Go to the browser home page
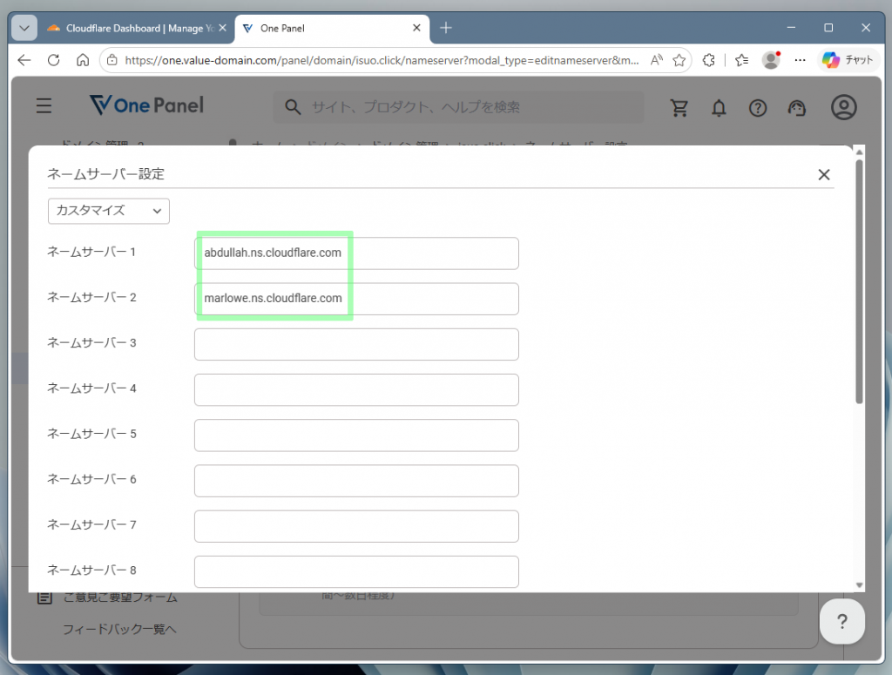Screen dimensions: 892x675 [x=83, y=60]
